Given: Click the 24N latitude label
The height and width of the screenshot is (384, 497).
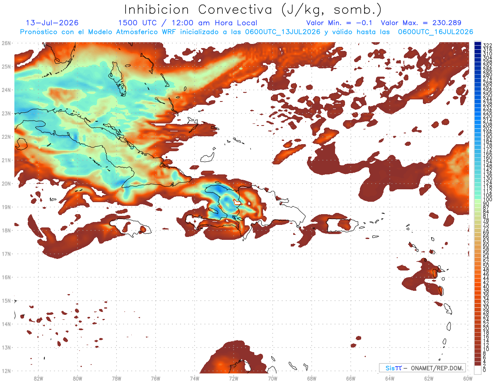Looking at the screenshot, I should point(6,90).
